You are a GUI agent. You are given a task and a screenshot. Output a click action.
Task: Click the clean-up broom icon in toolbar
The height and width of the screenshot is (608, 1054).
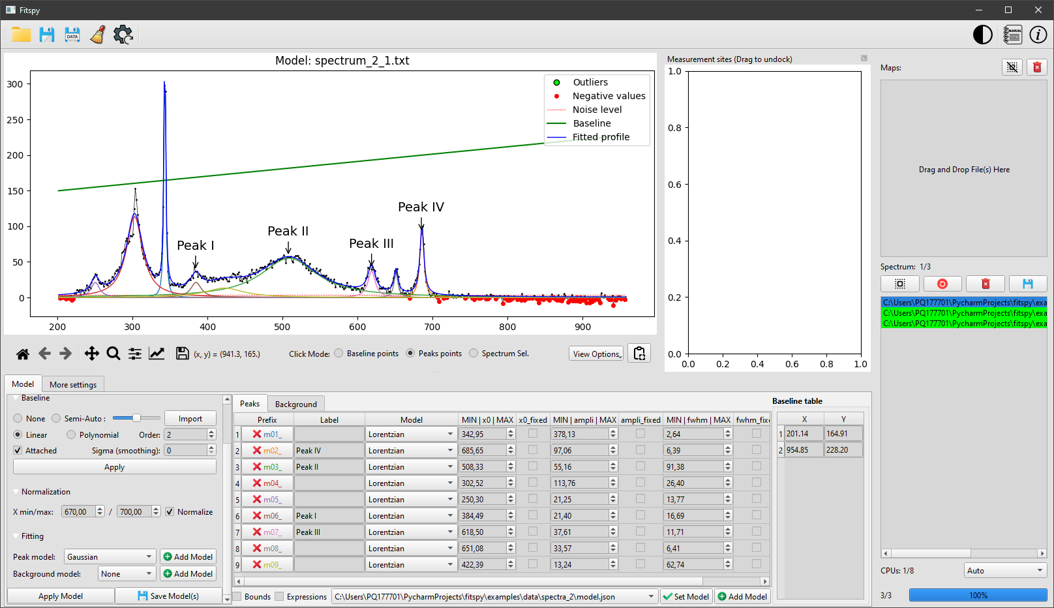[97, 35]
